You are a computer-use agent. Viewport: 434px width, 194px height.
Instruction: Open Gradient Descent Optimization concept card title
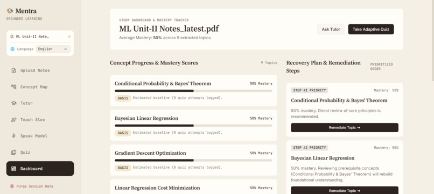pos(150,153)
